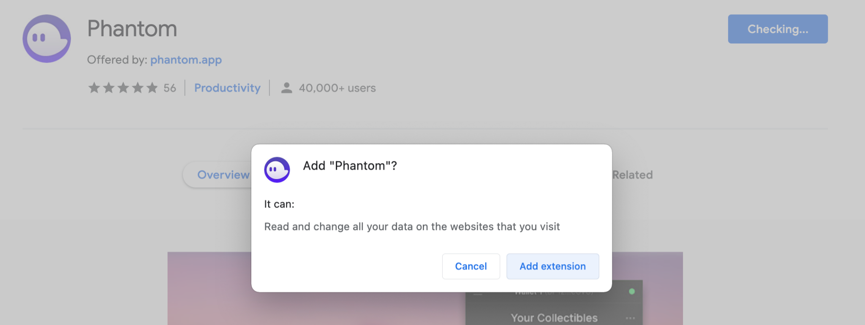Cancel the Add Phantom dialog

coord(471,266)
